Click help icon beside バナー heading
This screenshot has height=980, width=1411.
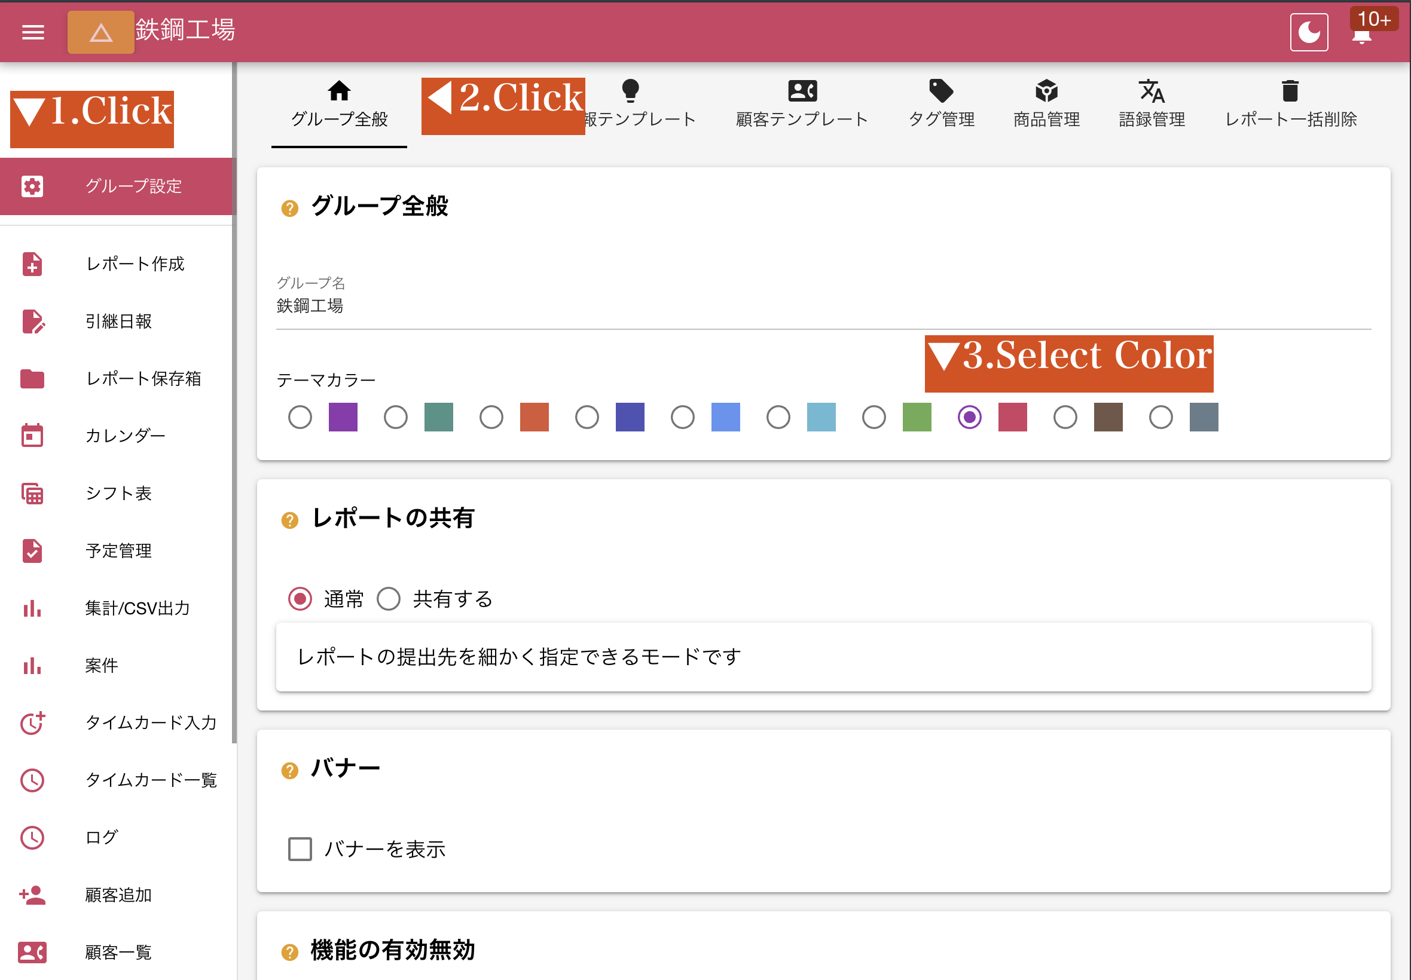pos(289,770)
